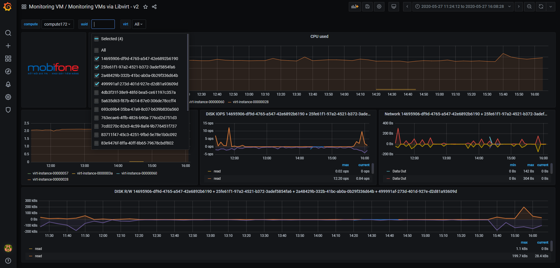560x268 pixels.
Task: Open dashboard settings gear in top toolbar
Action: click(x=379, y=7)
